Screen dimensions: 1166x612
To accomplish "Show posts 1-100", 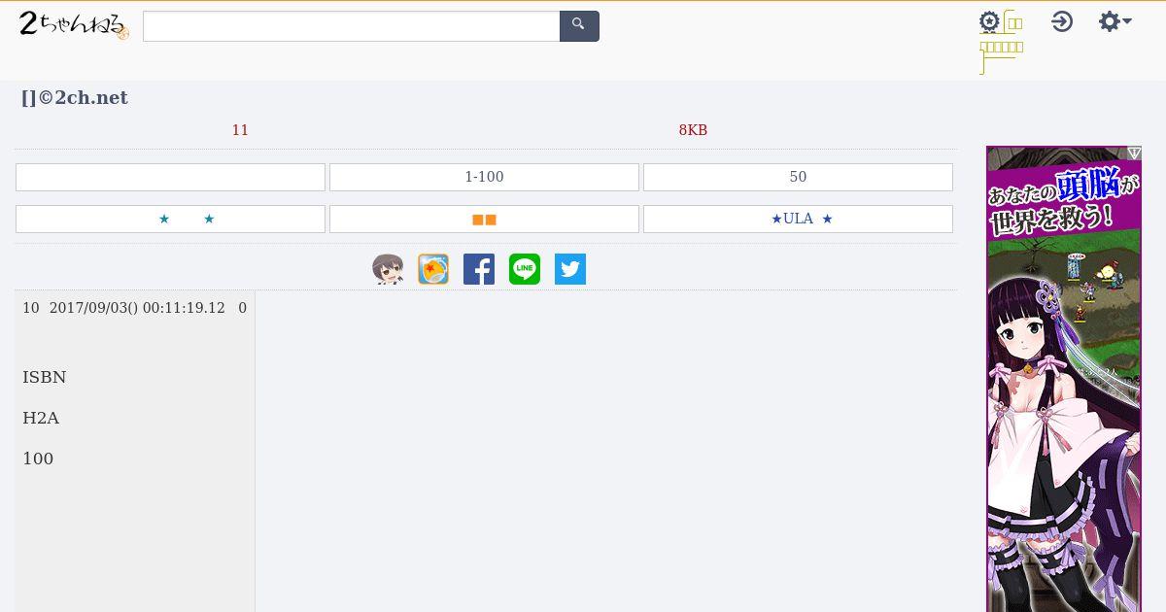I will click(x=484, y=177).
